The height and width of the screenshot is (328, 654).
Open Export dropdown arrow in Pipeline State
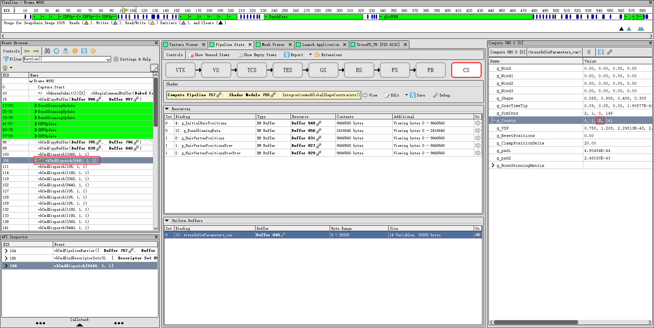pyautogui.click(x=310, y=54)
